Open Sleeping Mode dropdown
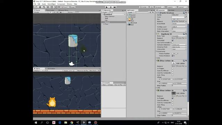The width and height of the screenshot is (222, 125). click(179, 47)
